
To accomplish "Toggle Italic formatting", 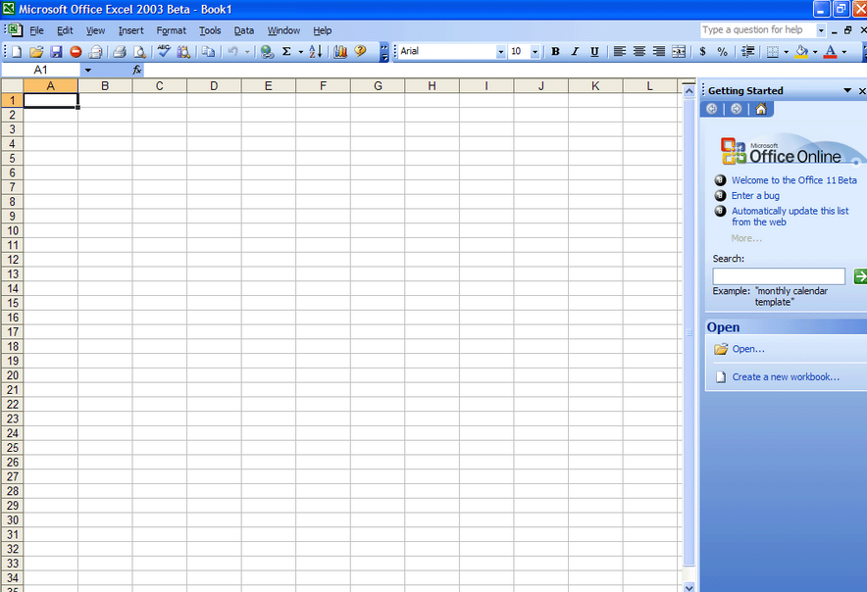I will pyautogui.click(x=575, y=51).
